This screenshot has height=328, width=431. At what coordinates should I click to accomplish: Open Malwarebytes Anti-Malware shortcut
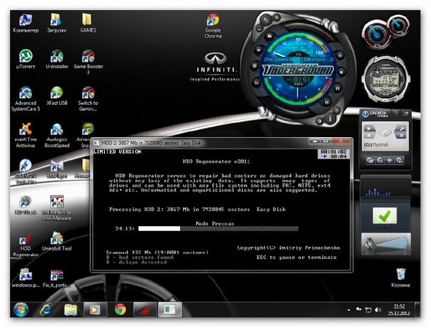point(57,208)
